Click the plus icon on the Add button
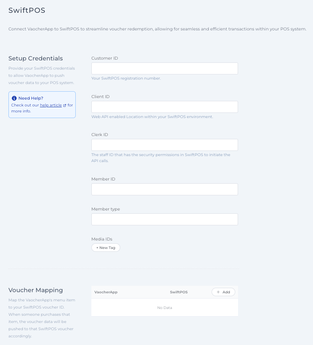Image resolution: width=313 pixels, height=345 pixels. pos(218,292)
